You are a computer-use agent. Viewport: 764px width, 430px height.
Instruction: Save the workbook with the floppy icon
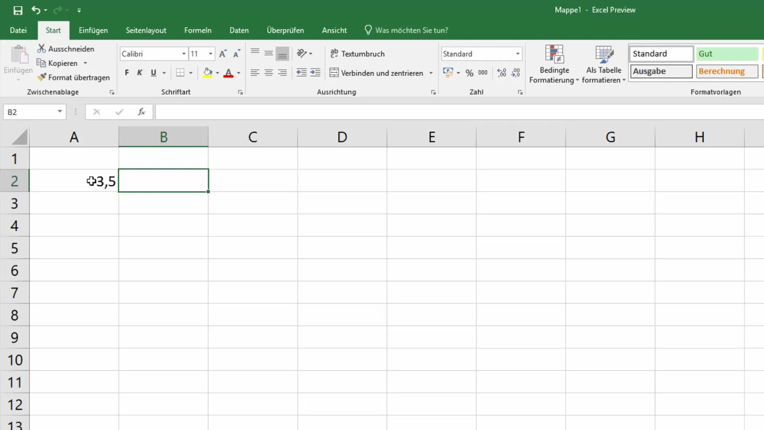click(18, 10)
